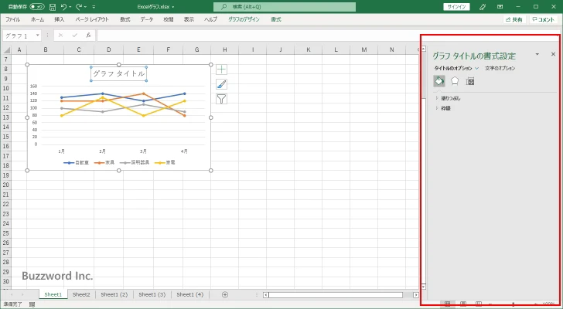This screenshot has width=563, height=309.
Task: Click the 共有 share button
Action: point(514,20)
